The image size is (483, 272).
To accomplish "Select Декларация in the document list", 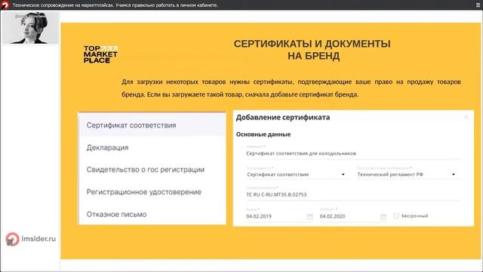I will tap(152, 147).
